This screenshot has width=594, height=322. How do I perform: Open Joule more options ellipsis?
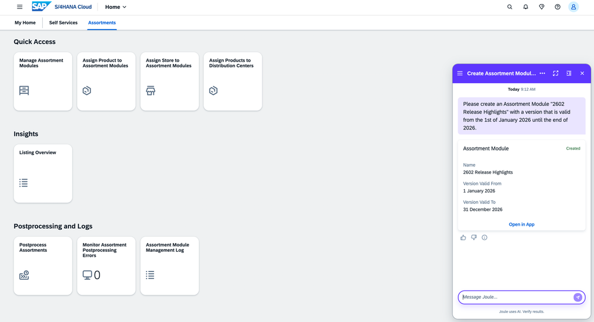(x=542, y=73)
